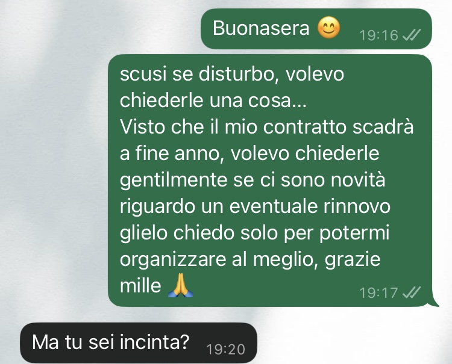Click the 19:16 timestamp
Viewport: 452px width, 364px height.
379,35
